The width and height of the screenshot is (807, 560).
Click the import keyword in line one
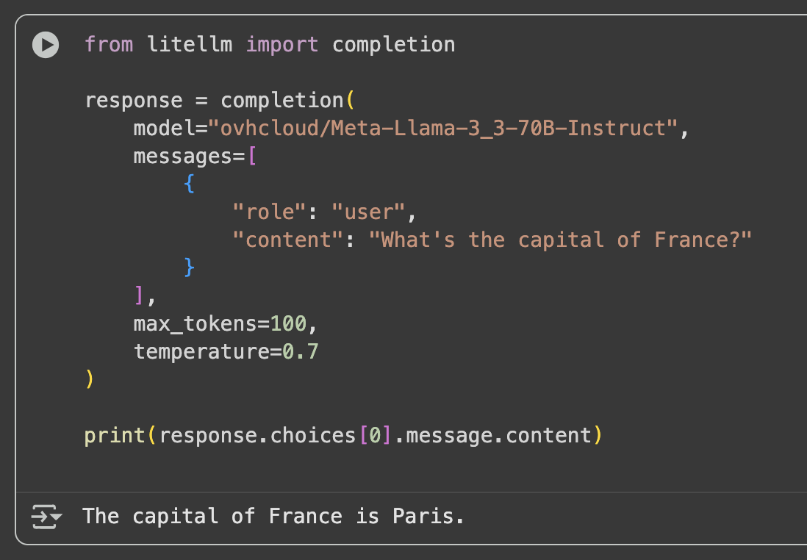coord(282,44)
